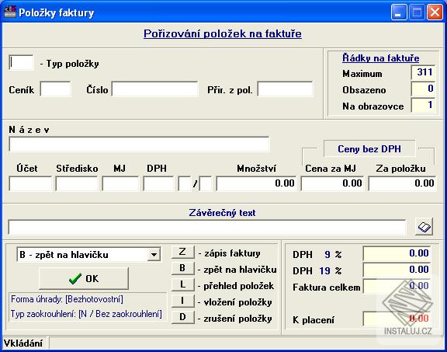447x352 pixels.
Task: Click the D button for zrušení položky
Action: click(x=182, y=317)
